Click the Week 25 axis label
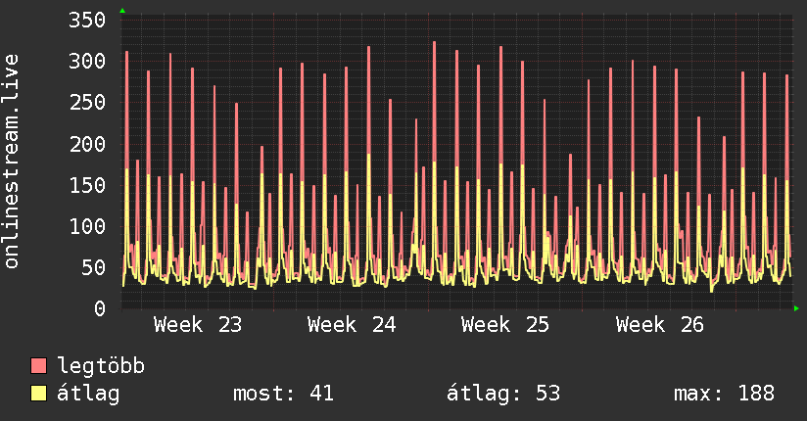Image resolution: width=807 pixels, height=421 pixels. point(505,325)
